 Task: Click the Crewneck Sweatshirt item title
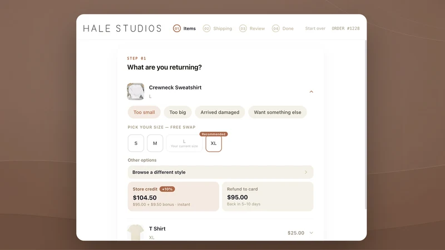(x=175, y=88)
